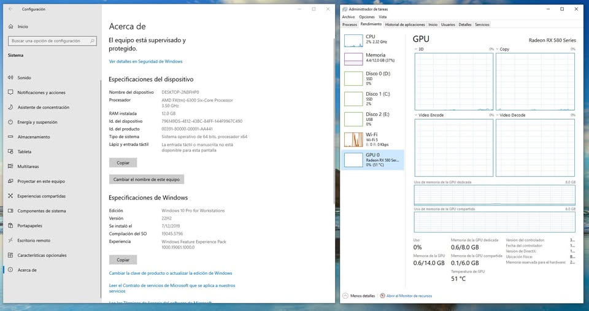Select the CPU performance graph thumbnail
This screenshot has height=311, width=589.
[353, 40]
